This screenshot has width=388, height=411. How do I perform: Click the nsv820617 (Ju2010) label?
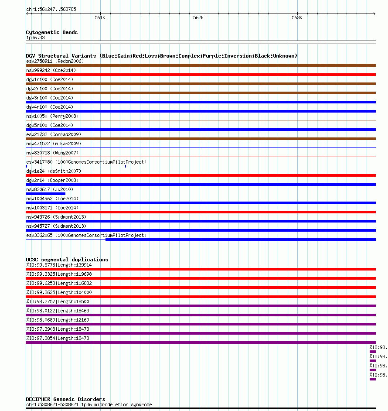click(x=50, y=189)
